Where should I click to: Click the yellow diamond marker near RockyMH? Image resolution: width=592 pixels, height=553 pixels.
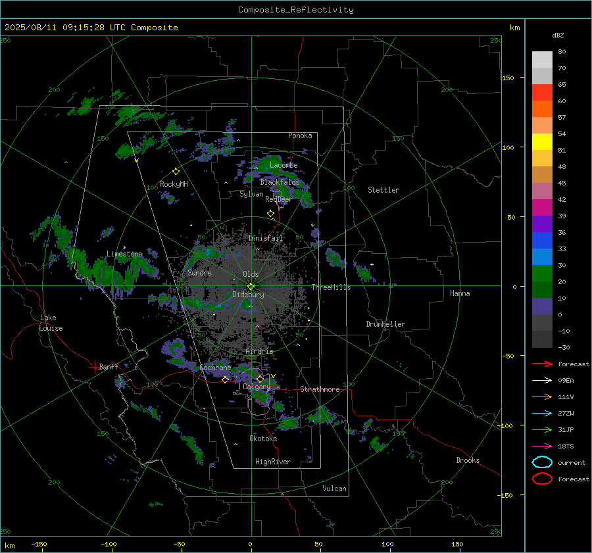[176, 172]
